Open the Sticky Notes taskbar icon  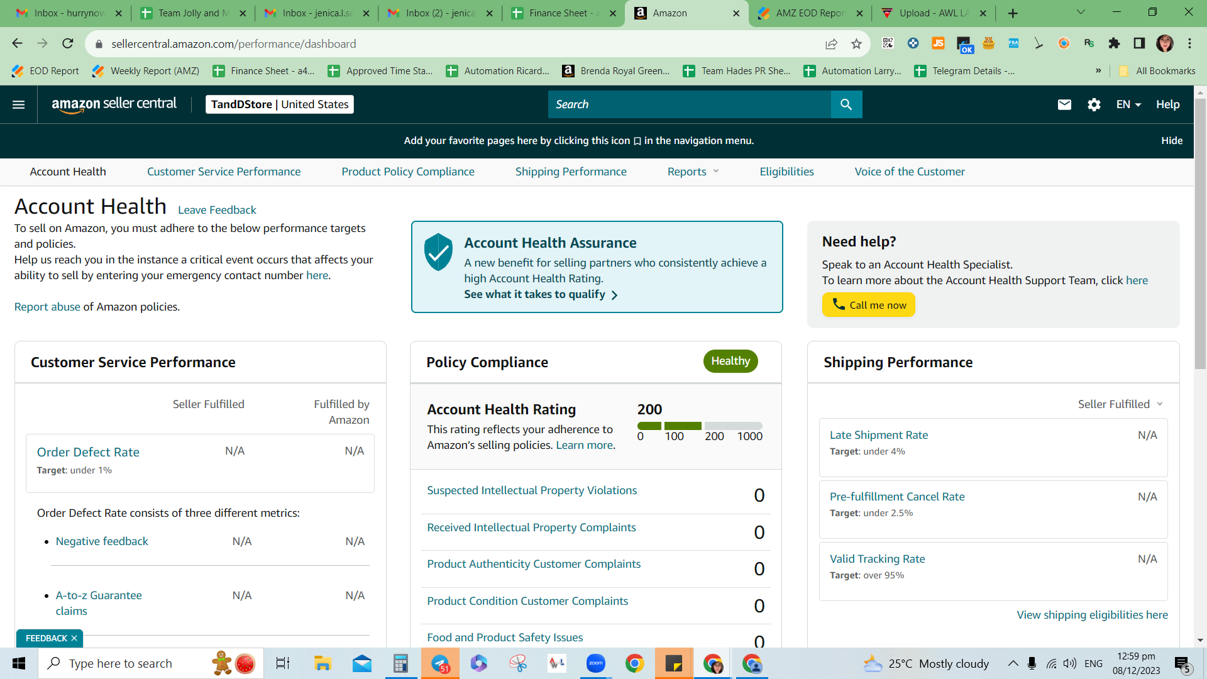pos(674,663)
